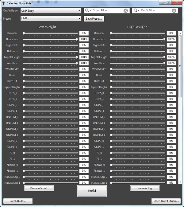Click the Low Weight 7Bomb_0 value box
Image resolution: width=184 pixels, height=207 pixels.
(84, 165)
